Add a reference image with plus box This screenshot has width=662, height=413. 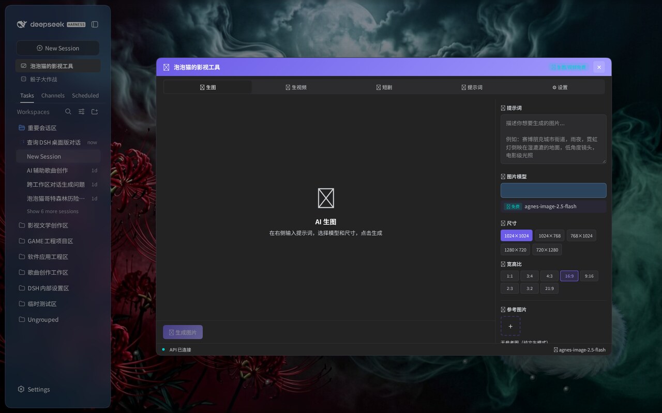click(x=510, y=326)
